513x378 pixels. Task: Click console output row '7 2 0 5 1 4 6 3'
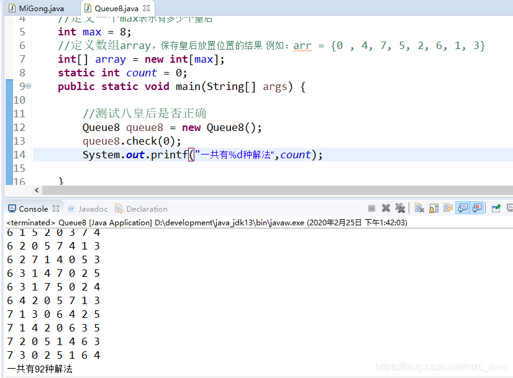coord(53,342)
